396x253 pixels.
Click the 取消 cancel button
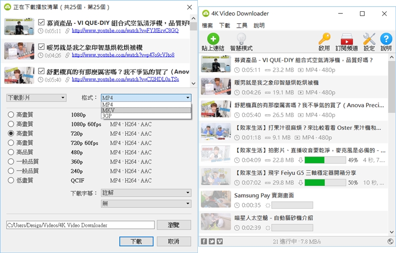174,241
